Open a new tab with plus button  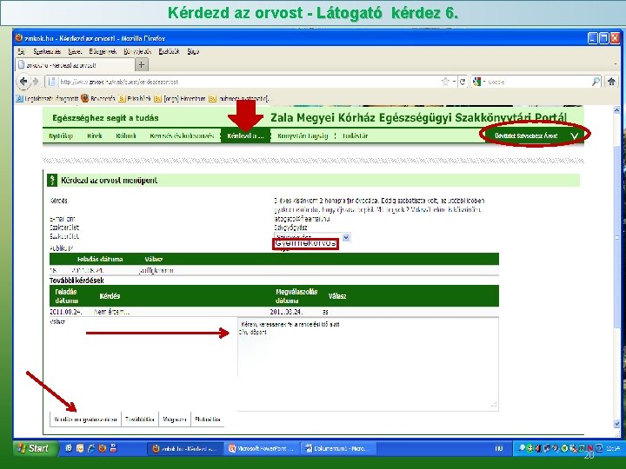[x=142, y=64]
